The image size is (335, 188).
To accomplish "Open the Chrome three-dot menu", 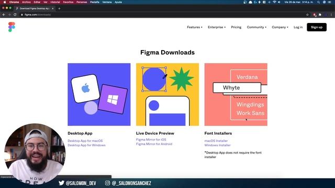I will tap(331, 15).
